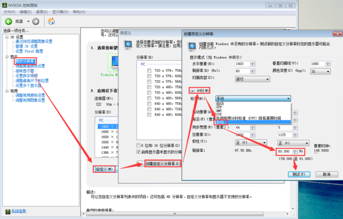Choose highlighted 手动 in the timing list
The width and height of the screenshot is (343, 219).
click(x=253, y=122)
